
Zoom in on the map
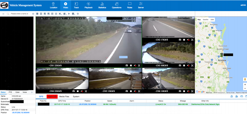tap(245, 85)
